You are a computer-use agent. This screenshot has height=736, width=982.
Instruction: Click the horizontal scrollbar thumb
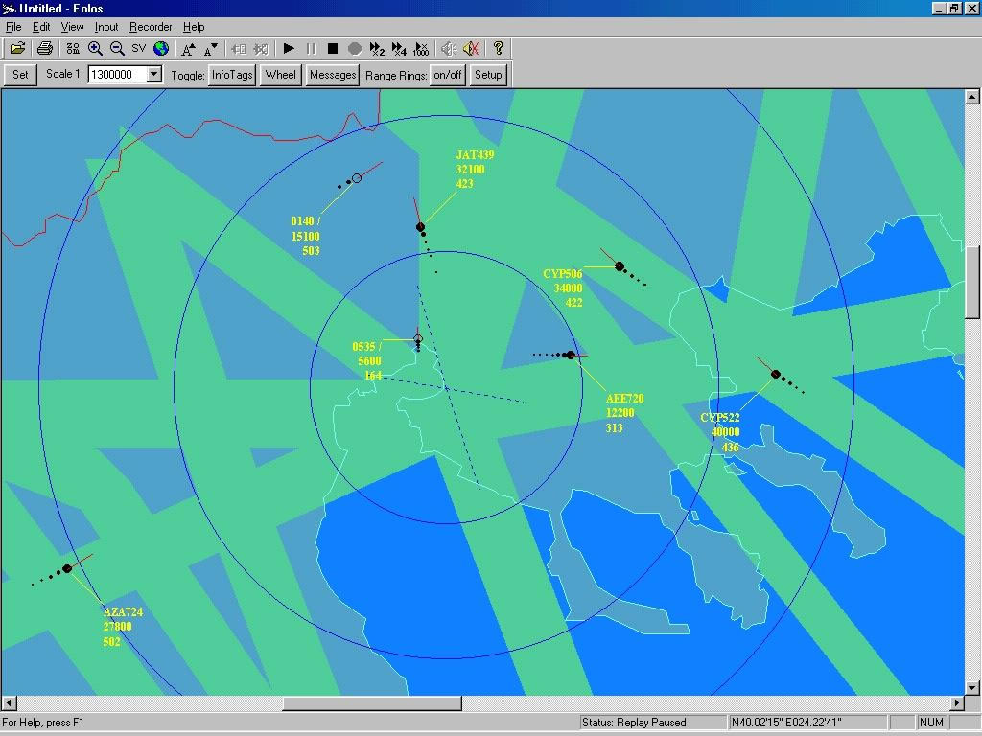372,703
